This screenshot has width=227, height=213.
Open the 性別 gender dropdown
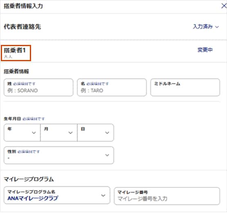click(59, 155)
